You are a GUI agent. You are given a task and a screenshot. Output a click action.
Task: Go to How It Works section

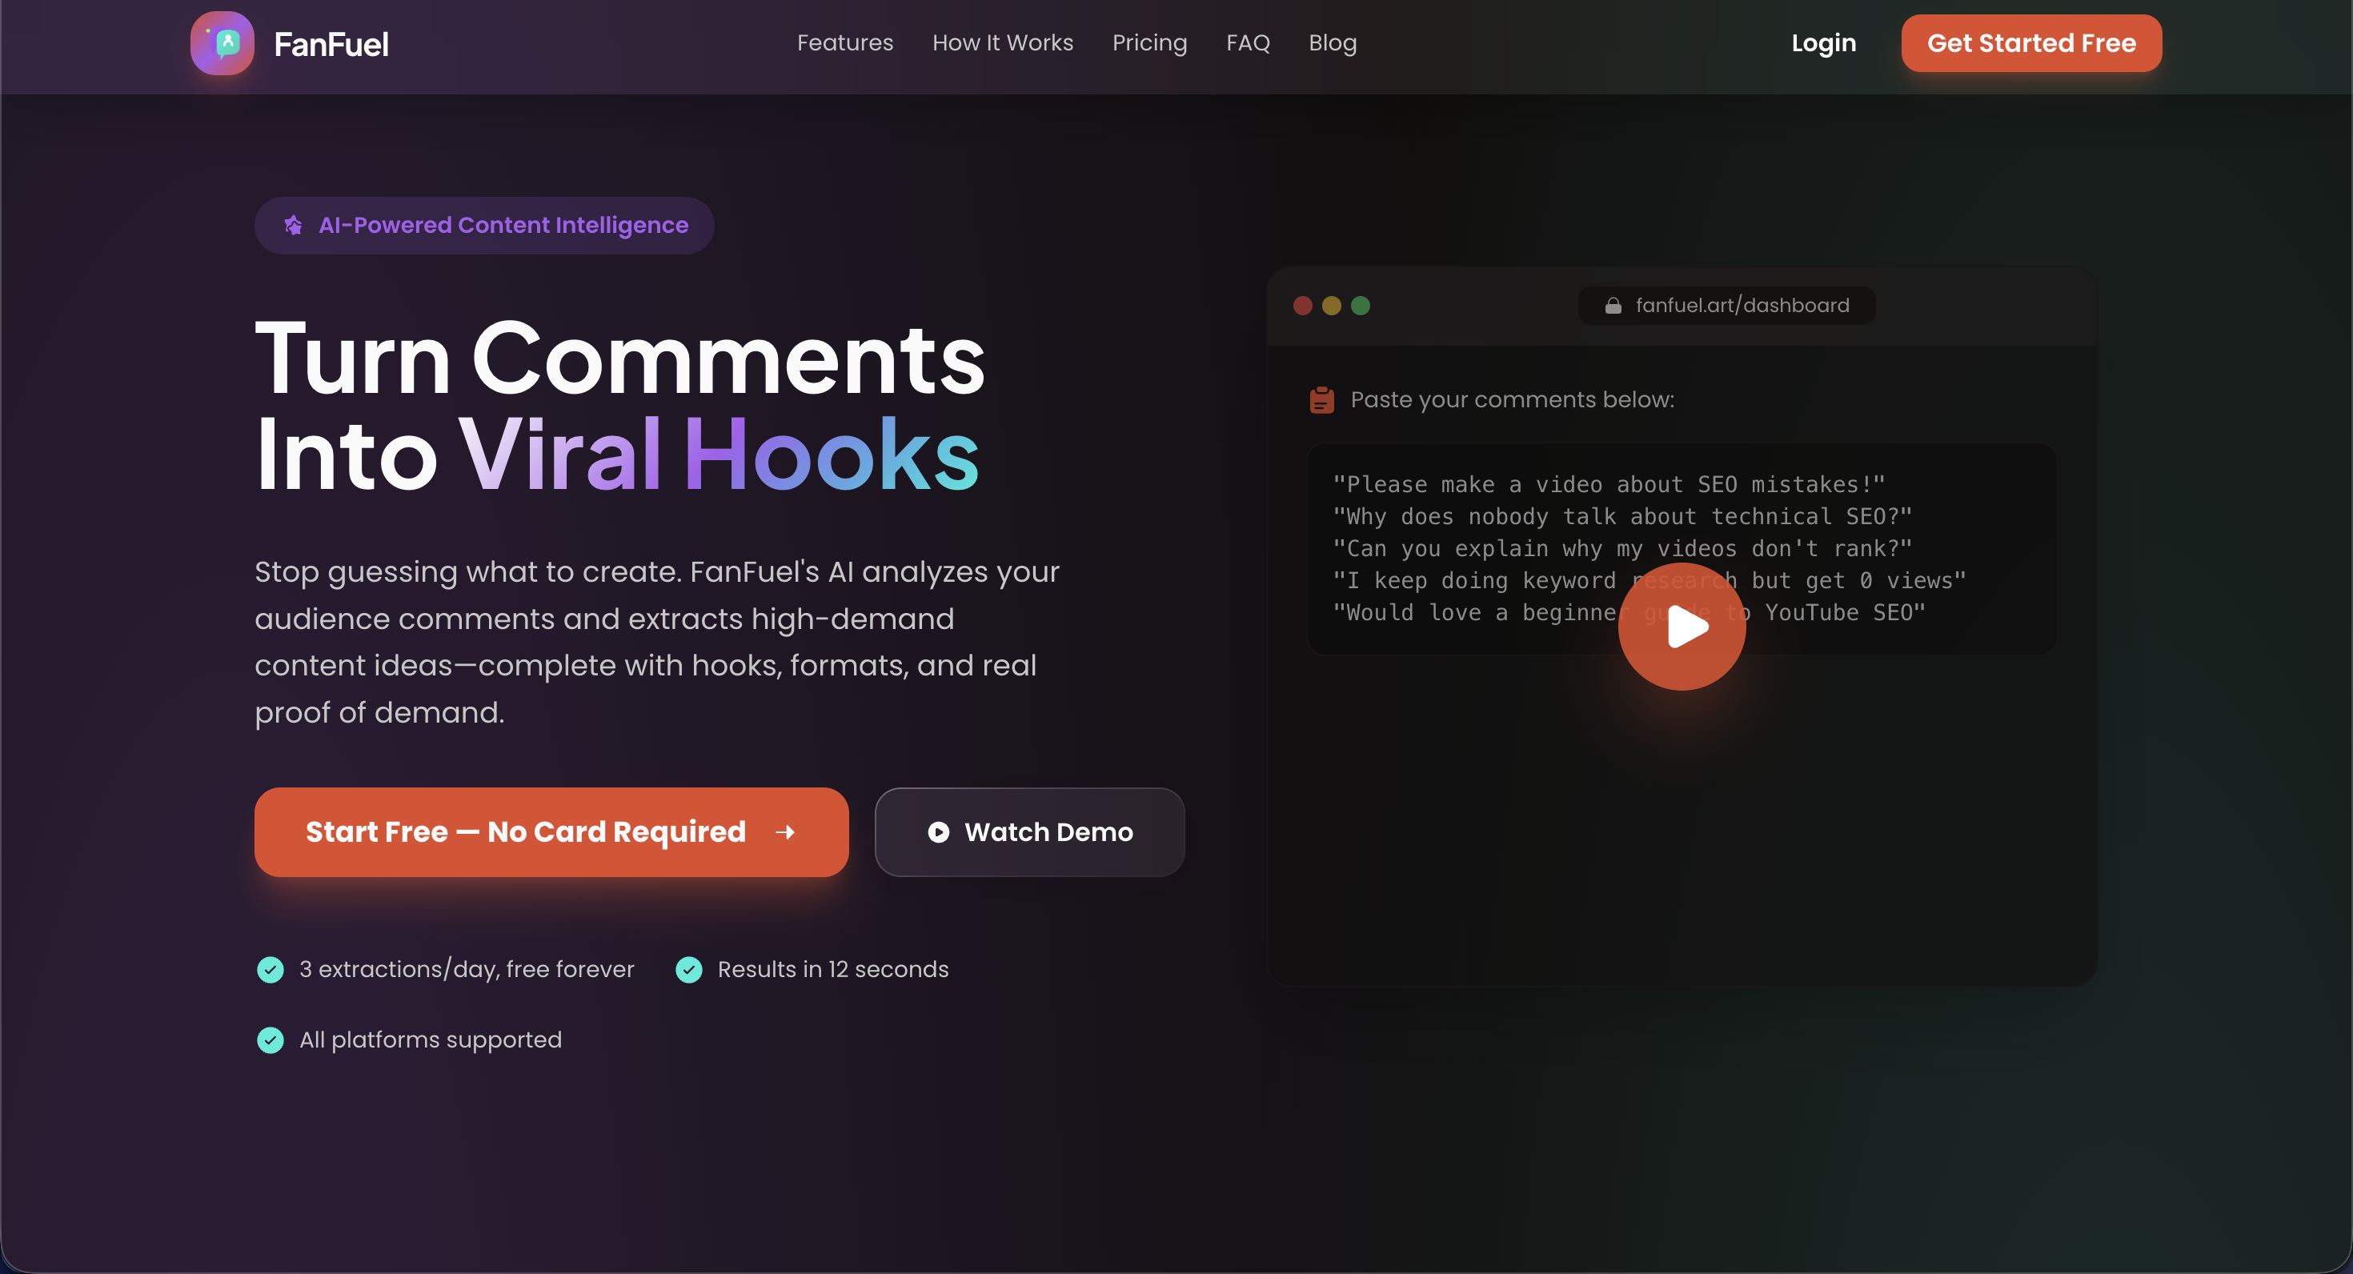tap(1002, 43)
